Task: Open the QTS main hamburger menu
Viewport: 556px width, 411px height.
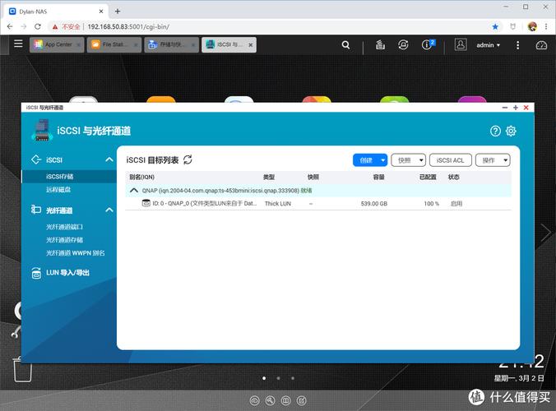Action: pyautogui.click(x=18, y=44)
